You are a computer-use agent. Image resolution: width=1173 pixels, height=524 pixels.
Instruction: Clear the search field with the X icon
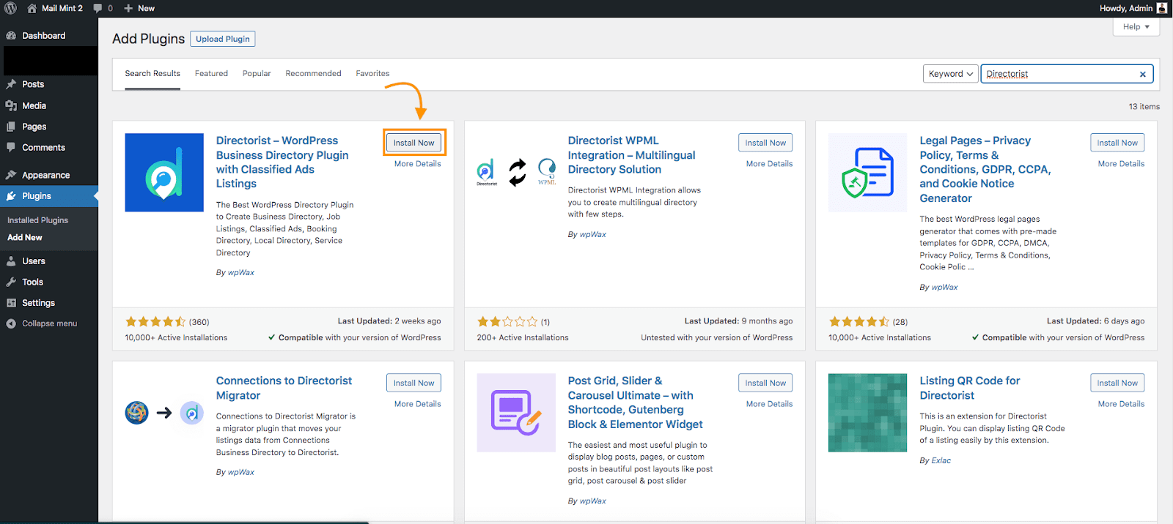click(x=1142, y=74)
